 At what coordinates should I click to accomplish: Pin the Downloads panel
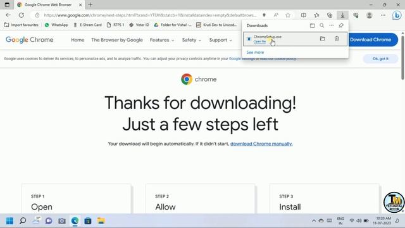[x=341, y=25]
